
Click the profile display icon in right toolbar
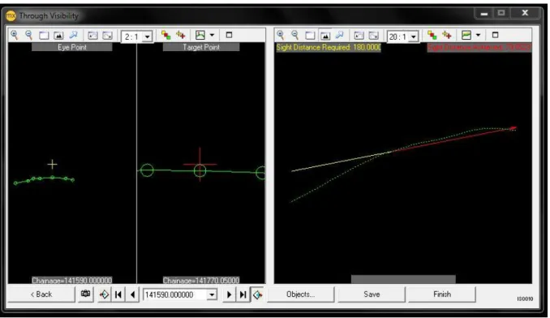pyautogui.click(x=466, y=35)
